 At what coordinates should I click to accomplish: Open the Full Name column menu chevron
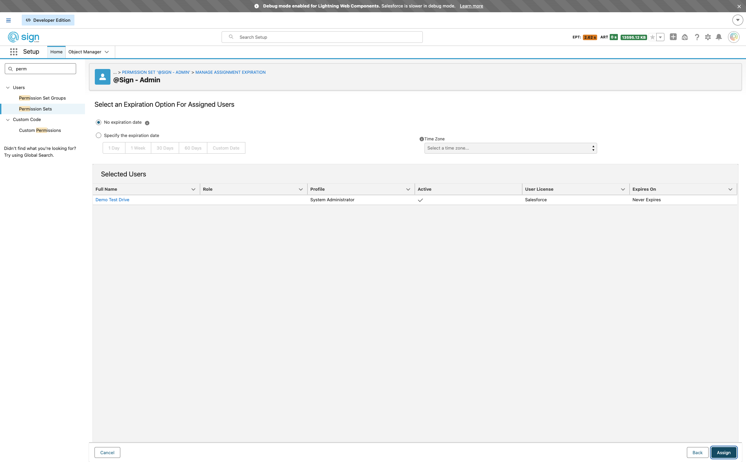point(193,189)
